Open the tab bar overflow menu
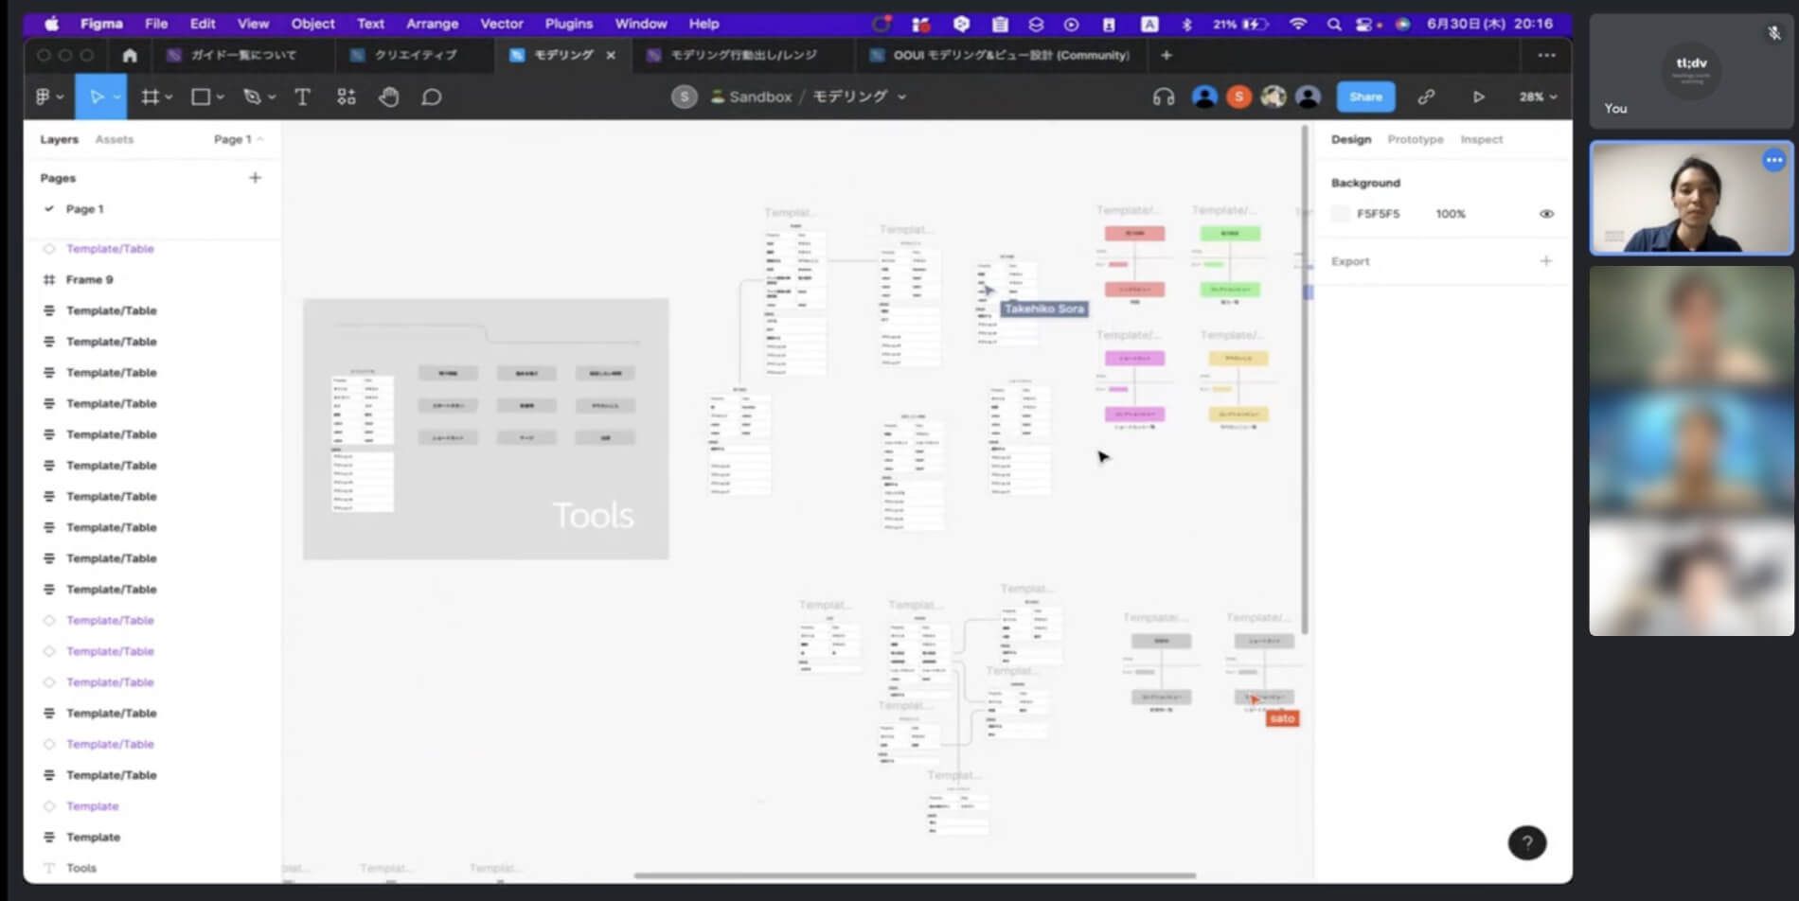The height and width of the screenshot is (901, 1799). [x=1546, y=55]
